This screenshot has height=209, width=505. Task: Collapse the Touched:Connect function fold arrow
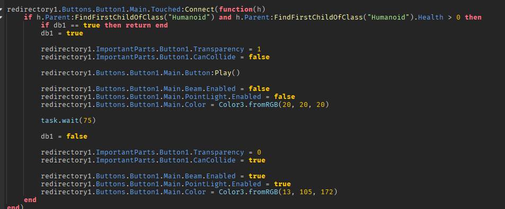tap(1, 10)
